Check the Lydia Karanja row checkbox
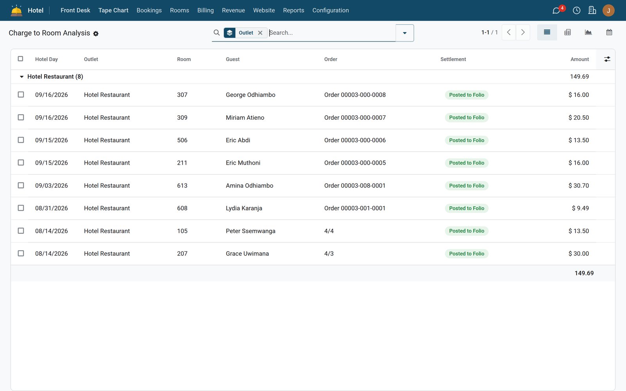This screenshot has height=391, width=626. pyautogui.click(x=21, y=208)
